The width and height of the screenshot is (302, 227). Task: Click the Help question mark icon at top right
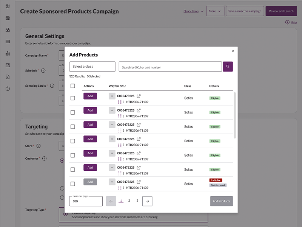(x=287, y=22)
